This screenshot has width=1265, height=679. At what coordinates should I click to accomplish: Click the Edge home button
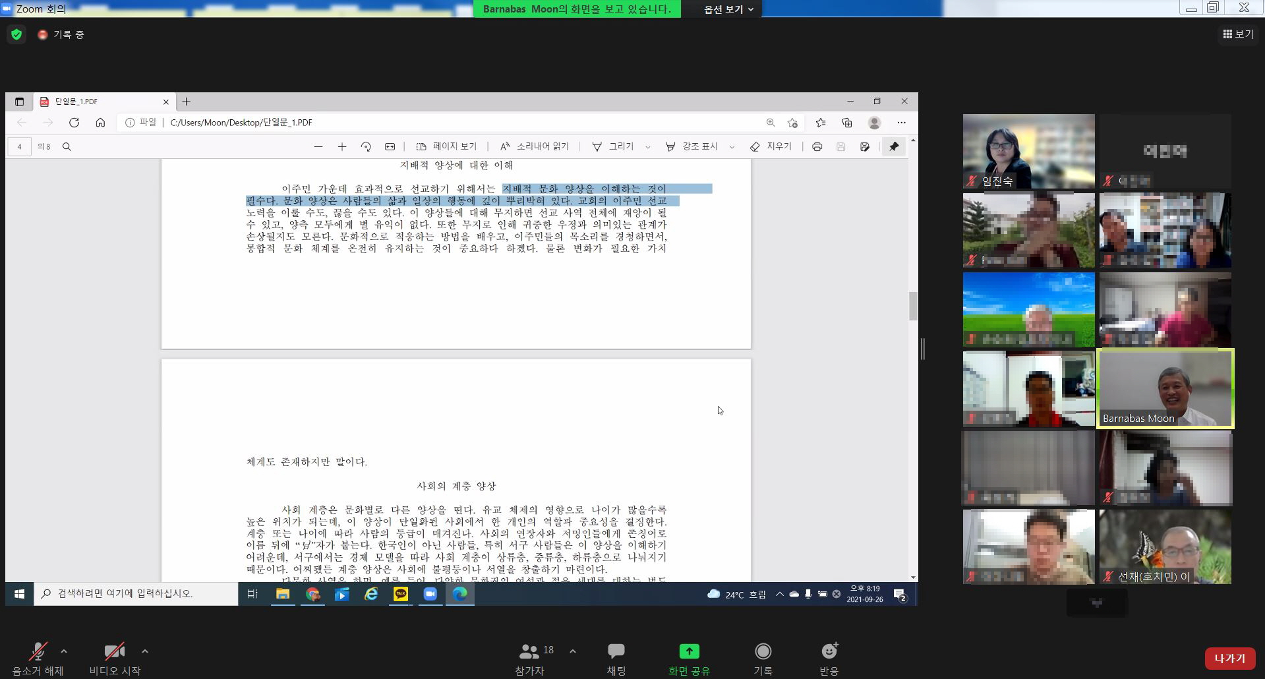coord(100,123)
